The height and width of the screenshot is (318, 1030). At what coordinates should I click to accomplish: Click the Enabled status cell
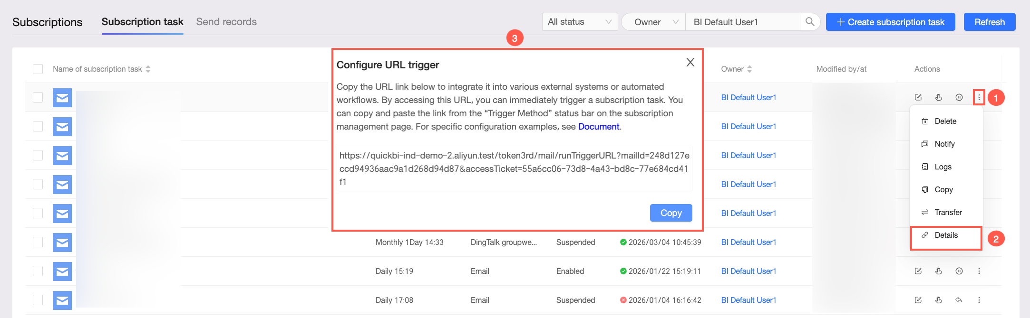[x=570, y=271]
